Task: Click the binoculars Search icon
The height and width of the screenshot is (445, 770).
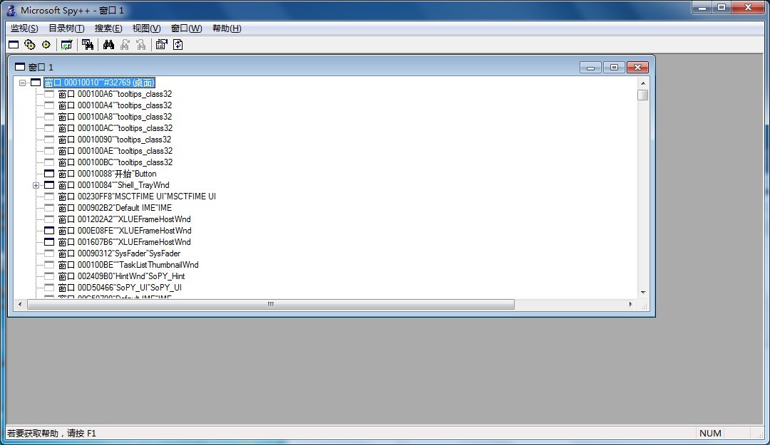Action: coord(108,45)
